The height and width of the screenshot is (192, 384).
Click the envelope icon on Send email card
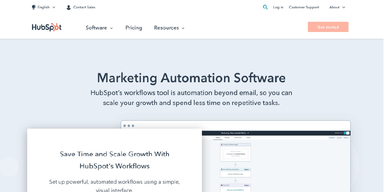(x=222, y=185)
